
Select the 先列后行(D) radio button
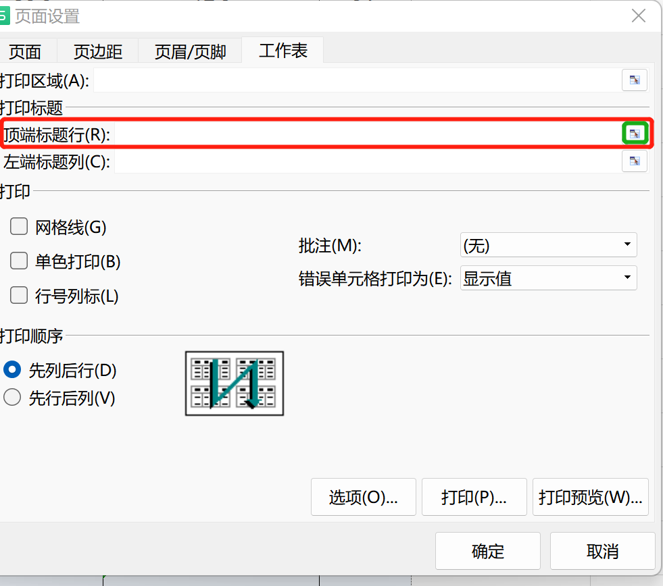coord(12,369)
